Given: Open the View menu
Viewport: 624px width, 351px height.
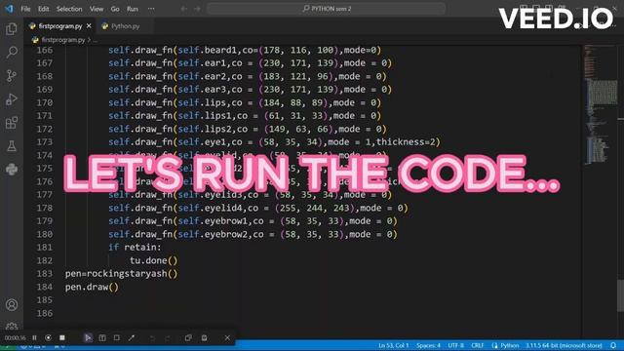Looking at the screenshot, I should click(97, 9).
